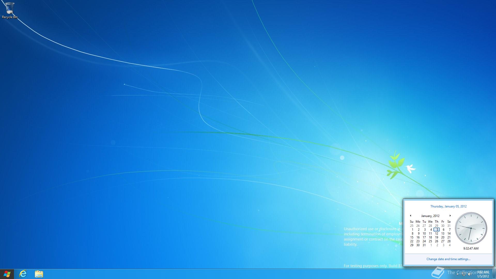This screenshot has height=279, width=496.
Task: Select the highlighted day 5 in calendar
Action: coord(437,230)
